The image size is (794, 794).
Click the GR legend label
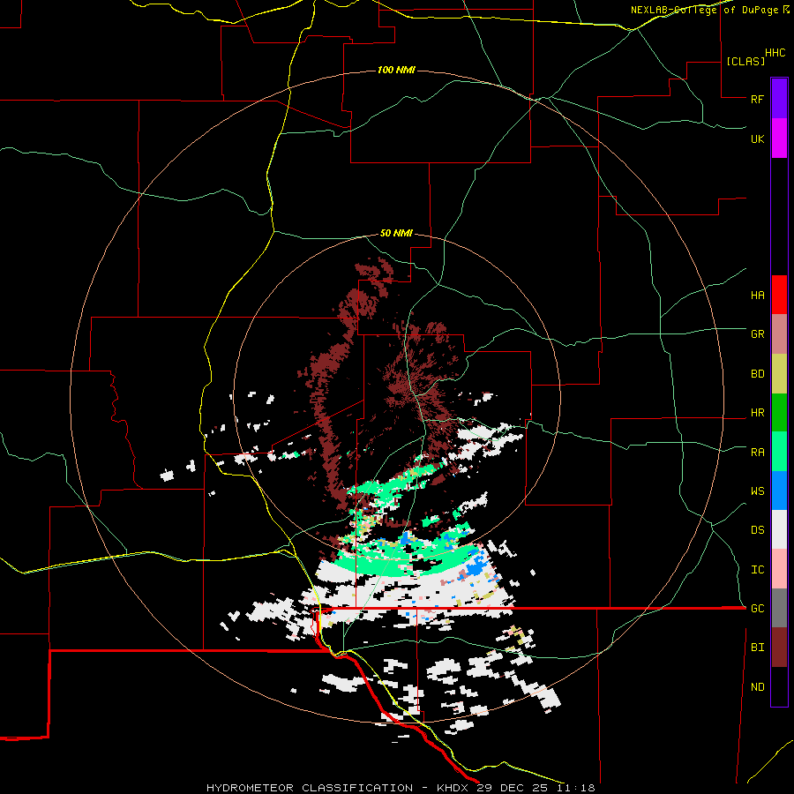[757, 334]
